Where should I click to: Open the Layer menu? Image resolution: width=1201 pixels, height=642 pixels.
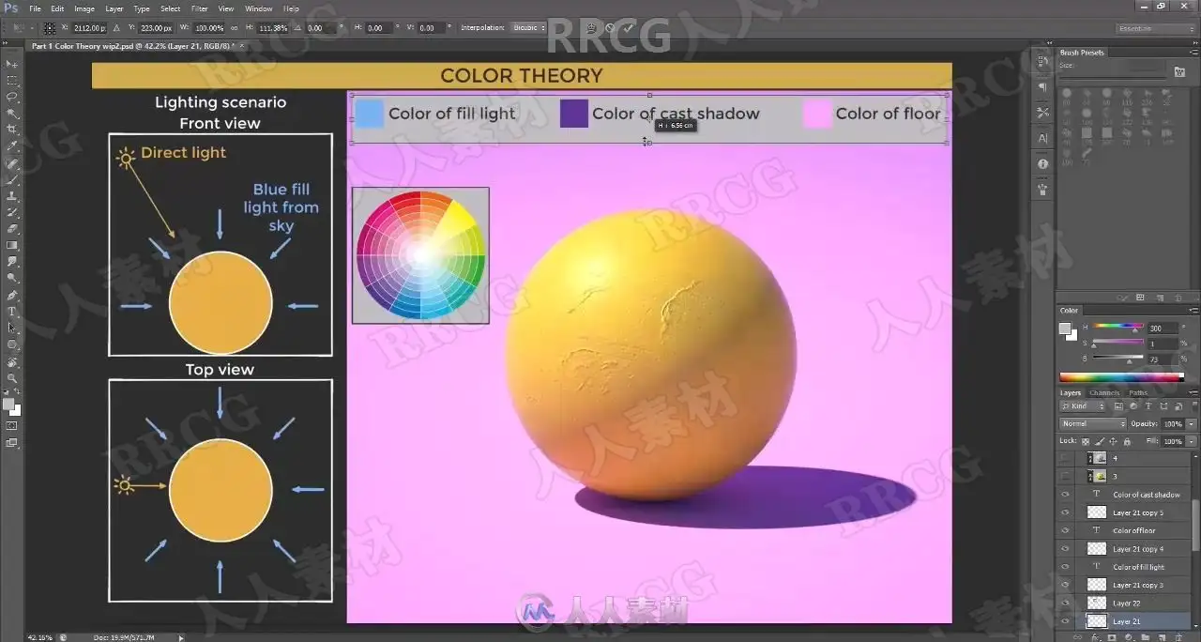[x=114, y=8]
